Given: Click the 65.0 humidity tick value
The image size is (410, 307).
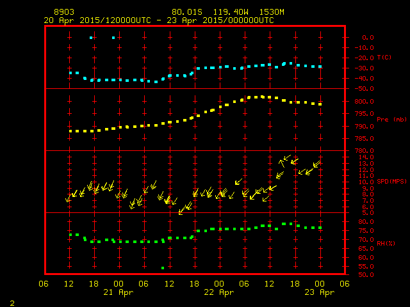Looking at the screenshot, I should [366, 249].
